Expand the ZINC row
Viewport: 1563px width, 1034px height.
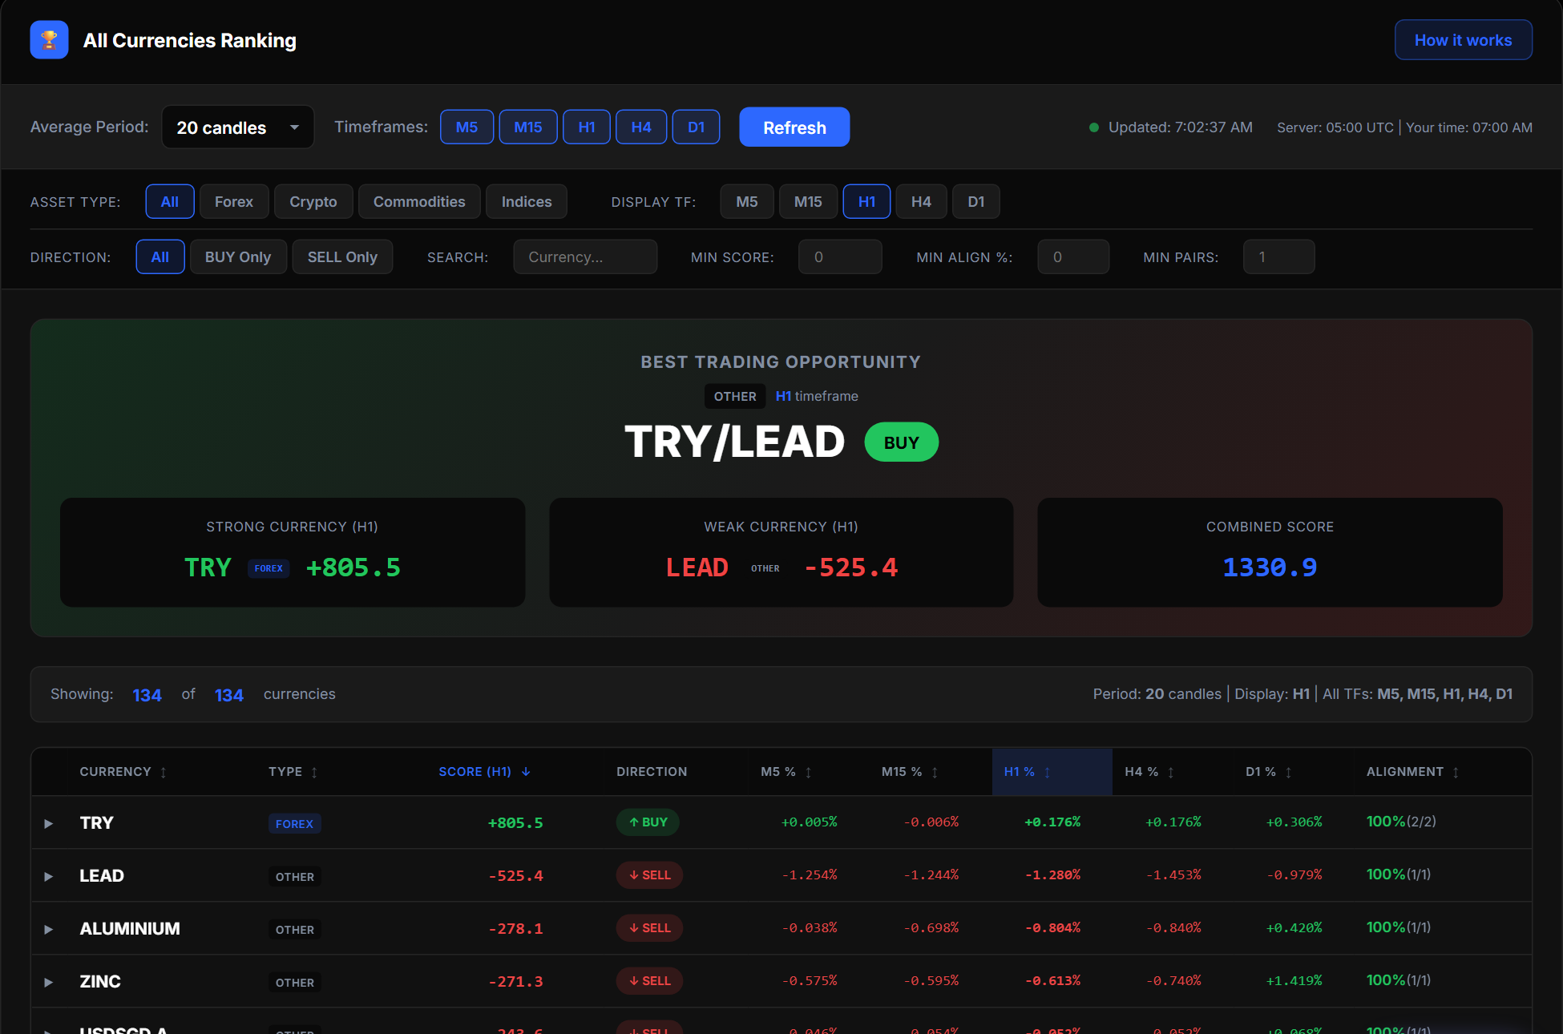point(48,982)
